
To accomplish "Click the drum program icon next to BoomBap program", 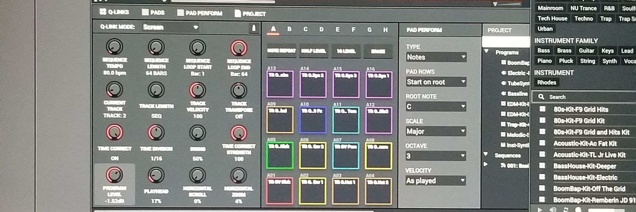I will click(503, 63).
